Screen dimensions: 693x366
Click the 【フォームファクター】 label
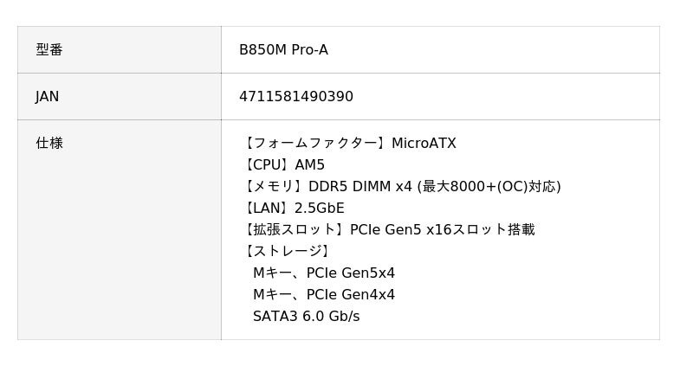point(315,144)
